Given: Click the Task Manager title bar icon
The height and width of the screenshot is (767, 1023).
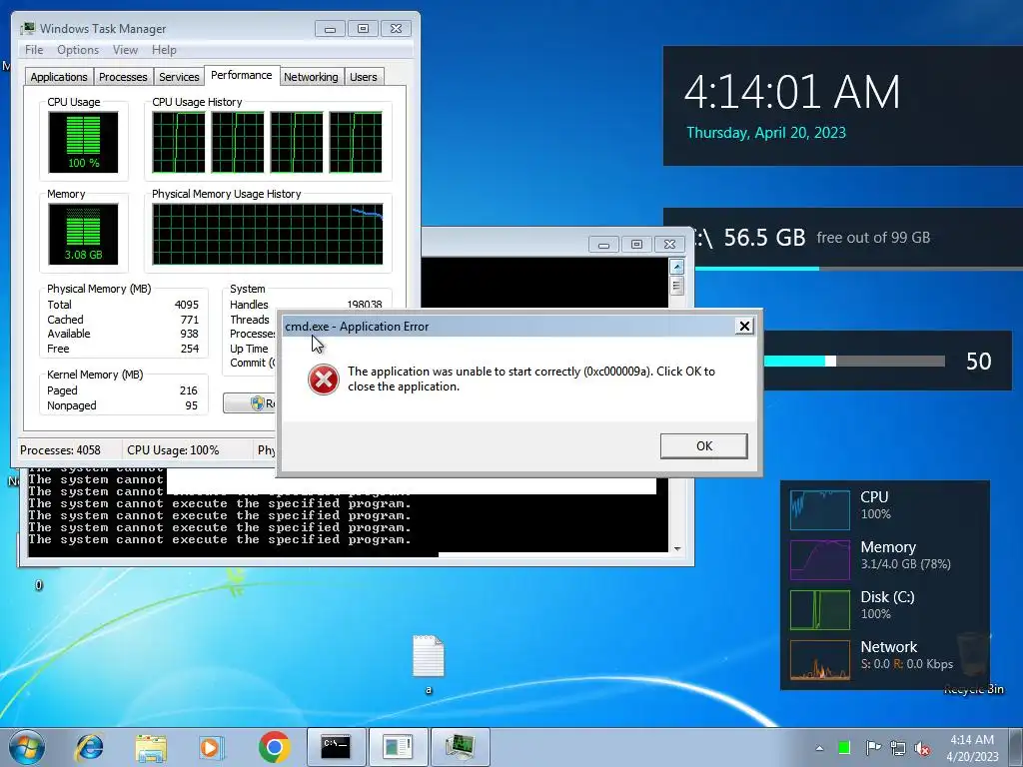Looking at the screenshot, I should (x=27, y=29).
